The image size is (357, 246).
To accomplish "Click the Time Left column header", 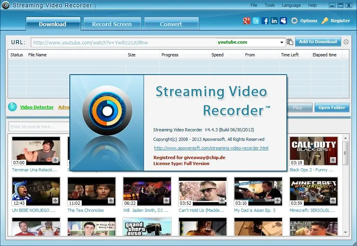I will point(294,55).
